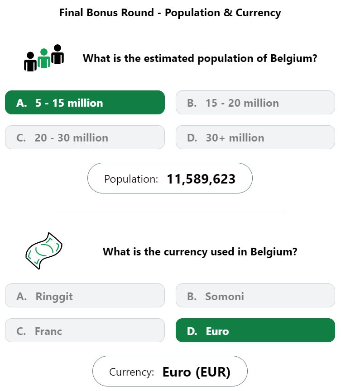341x391 pixels.
Task: Select answer A. 5 - 15 million
Action: coord(85,103)
